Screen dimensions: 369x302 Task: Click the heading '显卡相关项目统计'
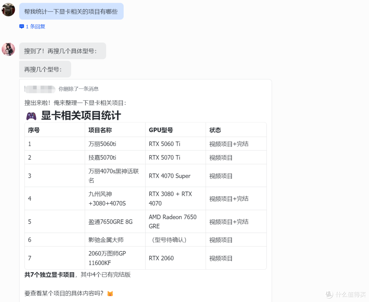click(81, 116)
